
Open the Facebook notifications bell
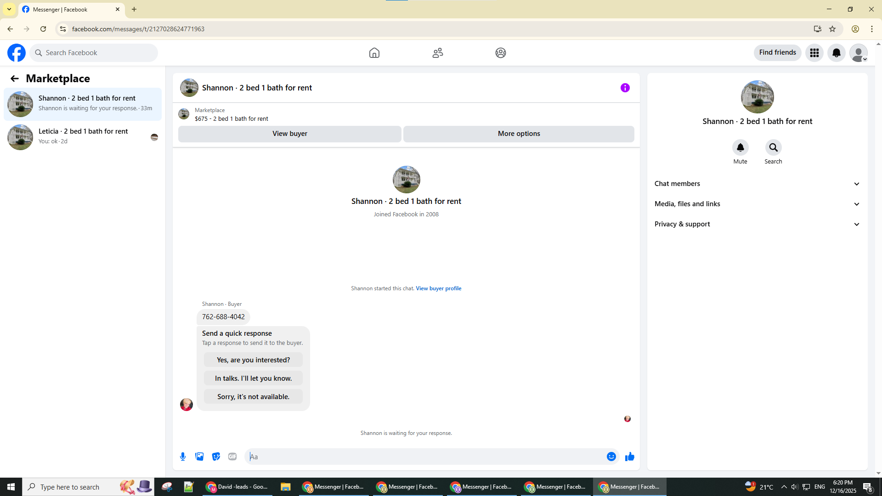pos(836,53)
